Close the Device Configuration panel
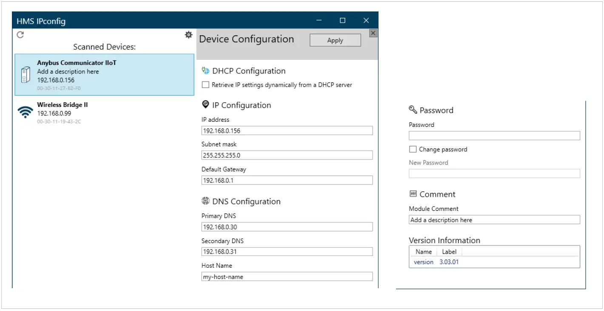Screen dimensions: 604x311 373,33
